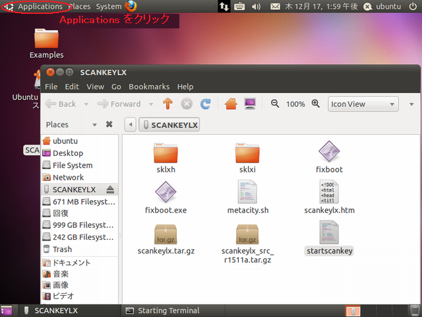This screenshot has height=317, width=422.
Task: Expand the toolbar overflow arrow
Action: (411, 104)
